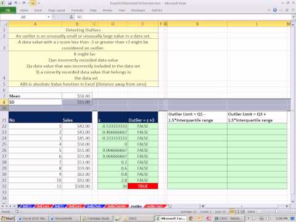Minimize the ribbon using caret icon
This screenshot has width=296, height=222.
(x=269, y=10)
